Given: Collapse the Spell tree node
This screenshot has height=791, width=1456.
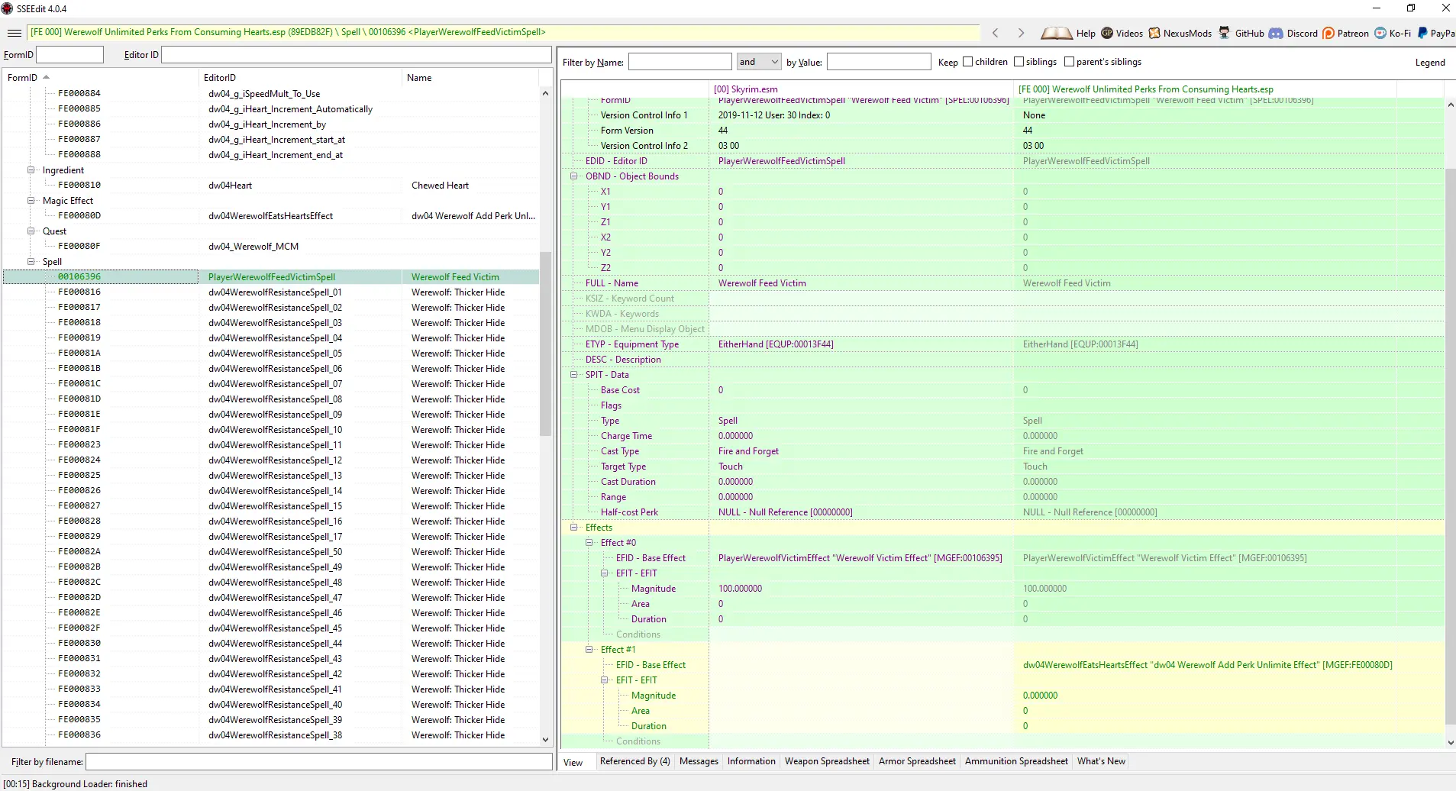Looking at the screenshot, I should pyautogui.click(x=31, y=262).
